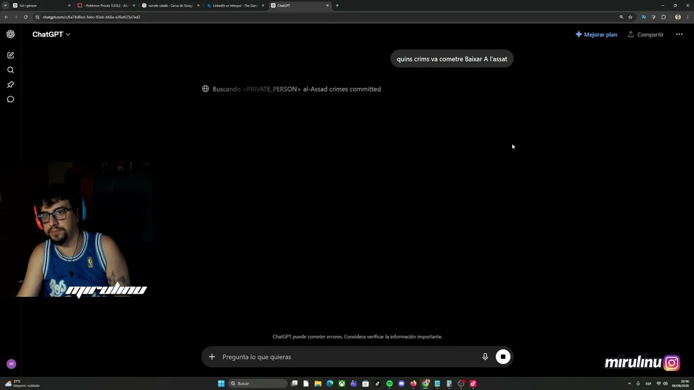The width and height of the screenshot is (694, 390).
Task: Open the Xbox app on the taskbar
Action: pyautogui.click(x=342, y=383)
